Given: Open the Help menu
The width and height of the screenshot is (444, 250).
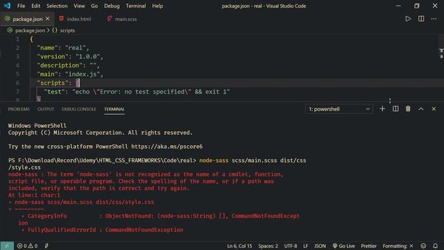Looking at the screenshot, I should [x=157, y=6].
